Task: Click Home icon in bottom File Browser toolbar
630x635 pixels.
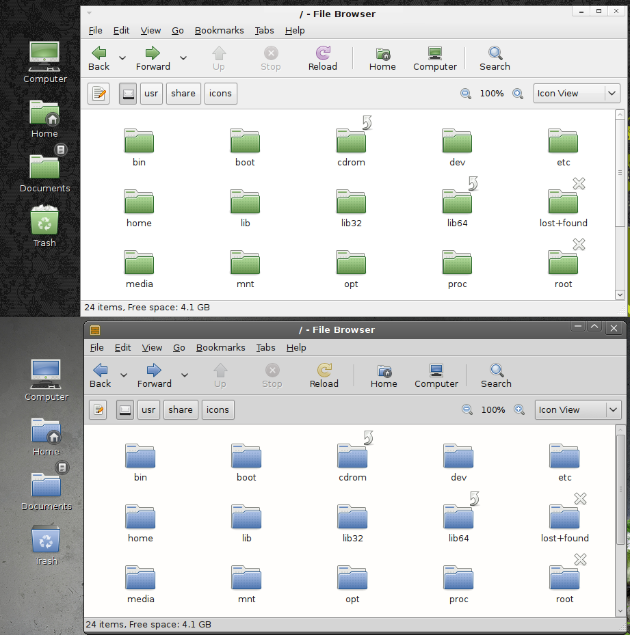Action: coord(384,370)
